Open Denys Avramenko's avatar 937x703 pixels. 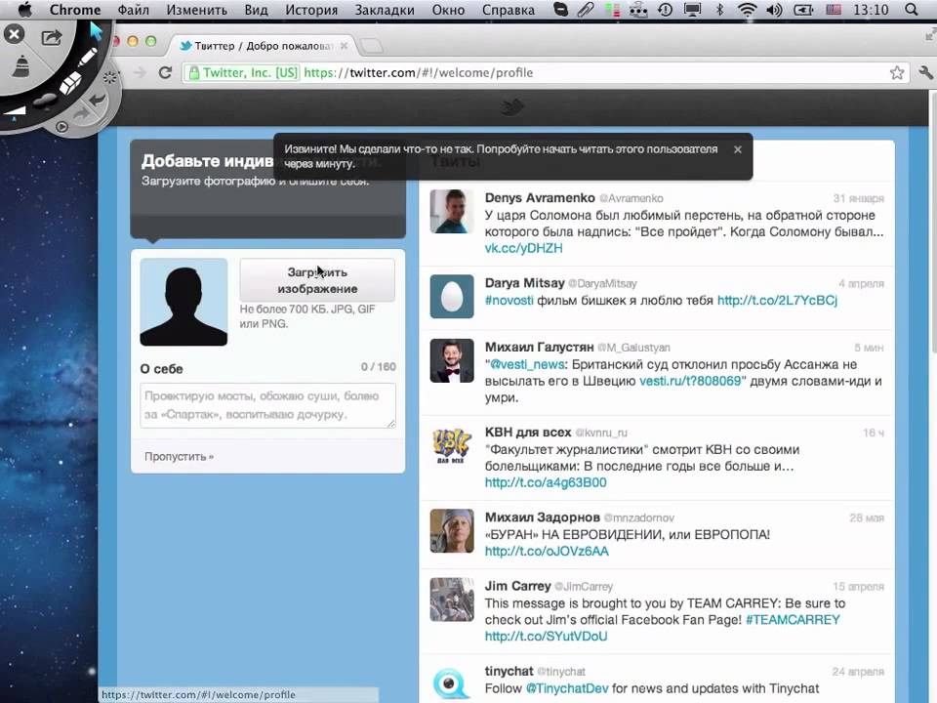coord(452,212)
